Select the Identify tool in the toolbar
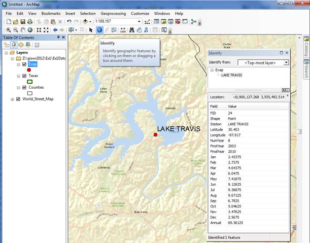The image size is (310, 243). click(x=99, y=30)
